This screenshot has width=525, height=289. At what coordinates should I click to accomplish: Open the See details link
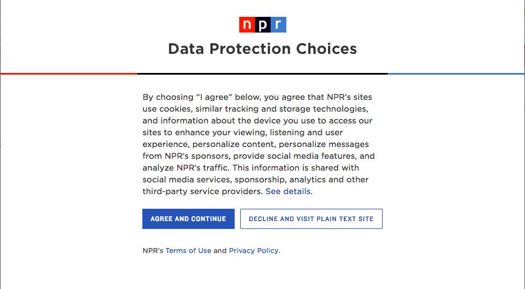(x=288, y=191)
